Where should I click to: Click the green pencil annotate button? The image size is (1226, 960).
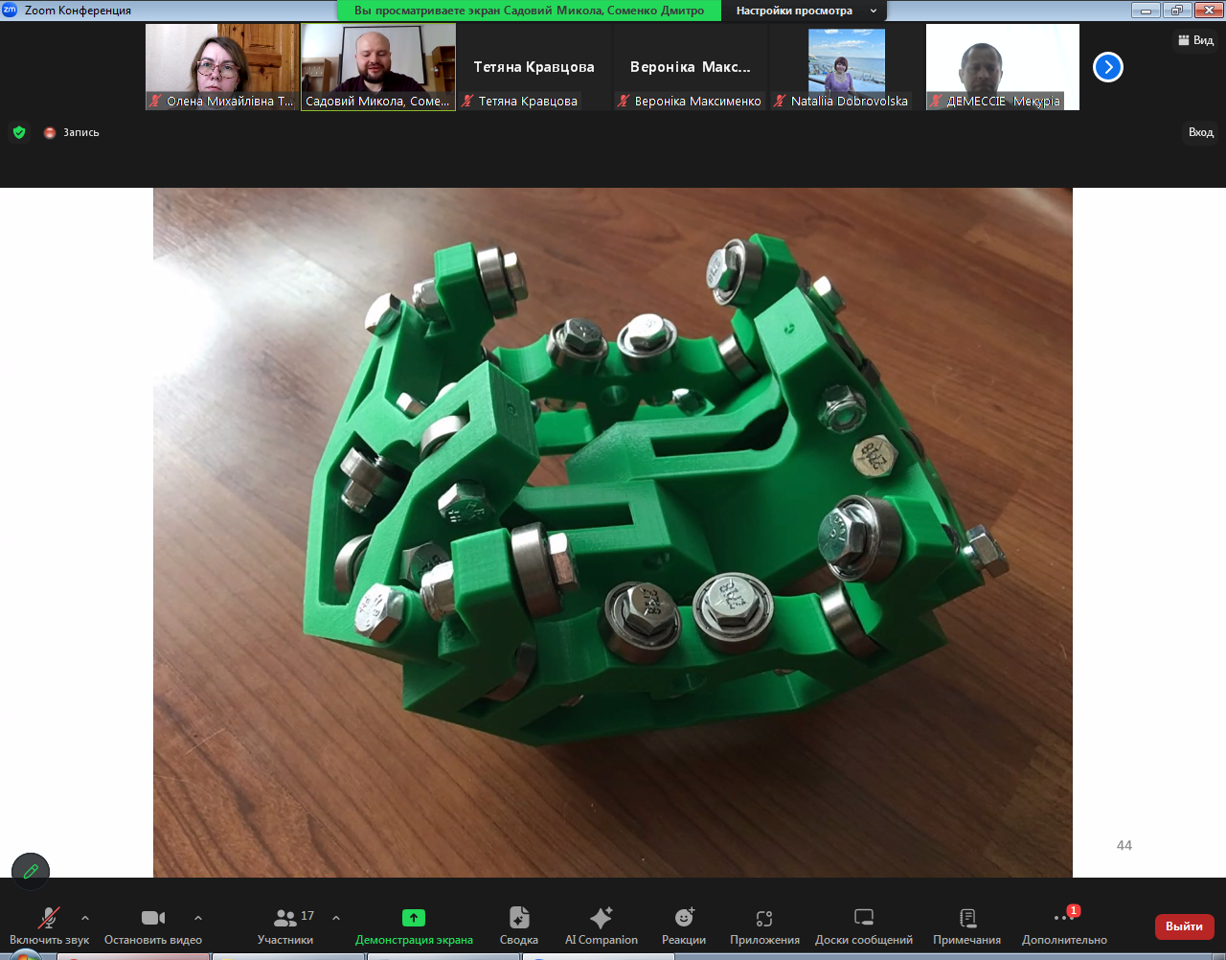coord(31,871)
